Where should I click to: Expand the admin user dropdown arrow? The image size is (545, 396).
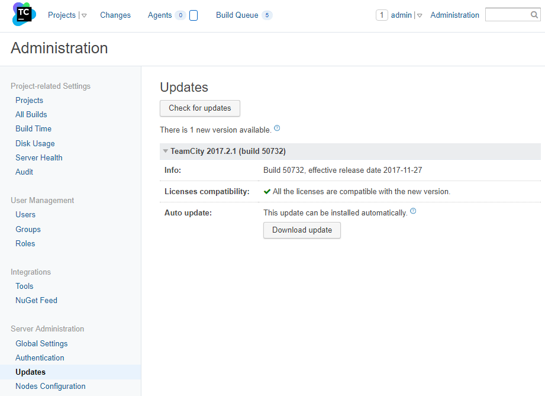tap(420, 15)
